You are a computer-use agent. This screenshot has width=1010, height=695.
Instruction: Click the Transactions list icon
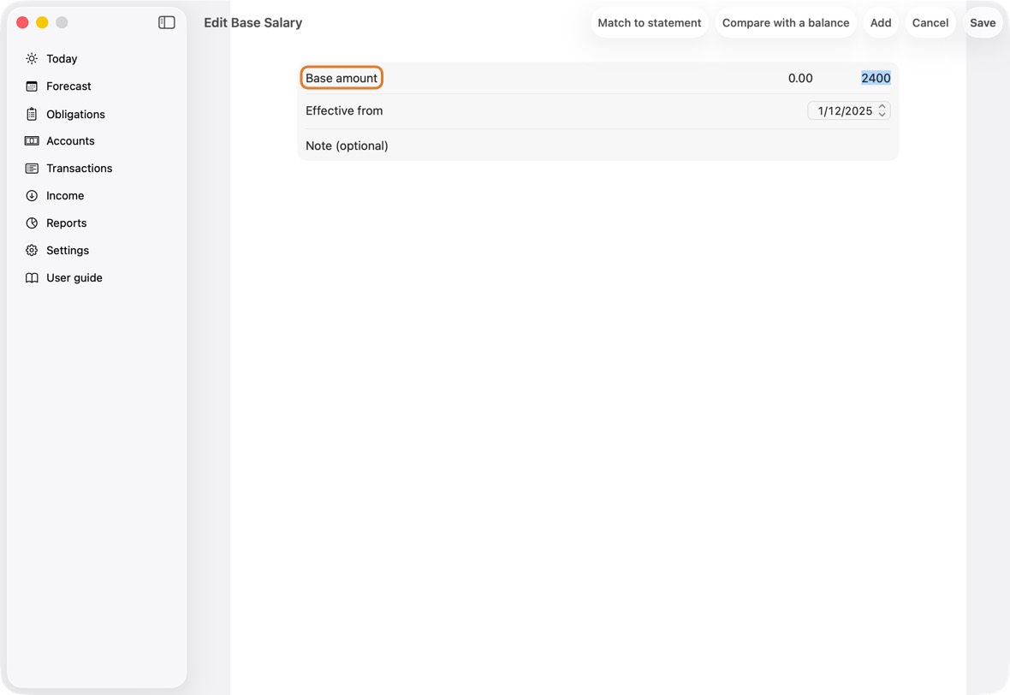(32, 168)
